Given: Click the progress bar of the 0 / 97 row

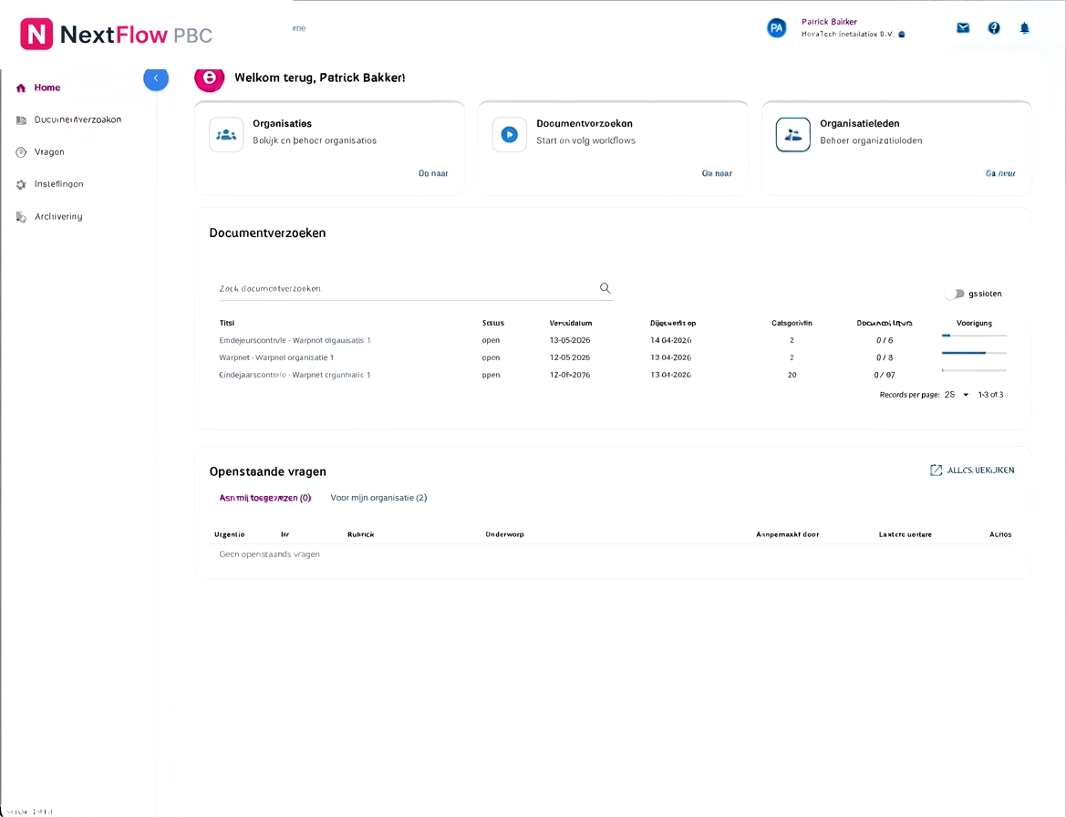Looking at the screenshot, I should click(x=974, y=370).
